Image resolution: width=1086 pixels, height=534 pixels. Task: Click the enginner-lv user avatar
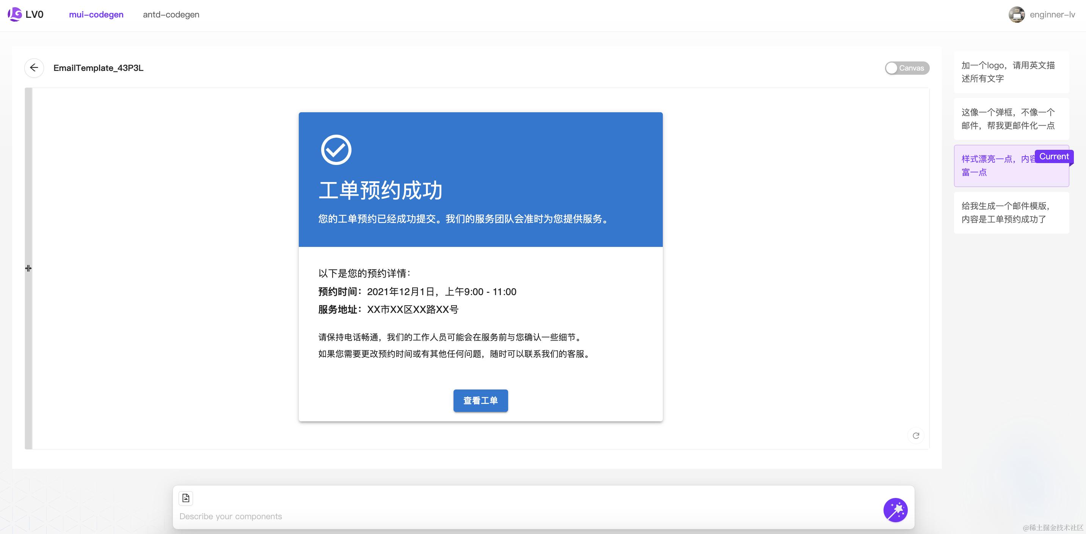pos(1017,15)
